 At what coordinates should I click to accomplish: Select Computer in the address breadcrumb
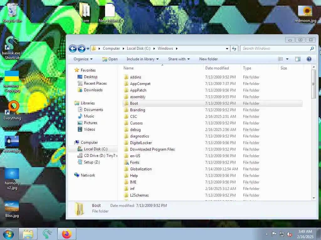[x=111, y=48]
